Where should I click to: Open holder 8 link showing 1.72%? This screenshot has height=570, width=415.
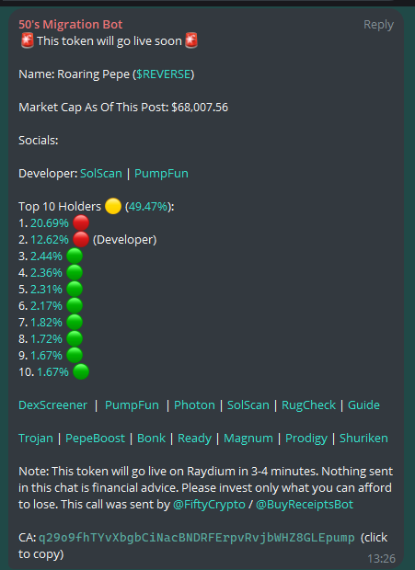click(46, 339)
